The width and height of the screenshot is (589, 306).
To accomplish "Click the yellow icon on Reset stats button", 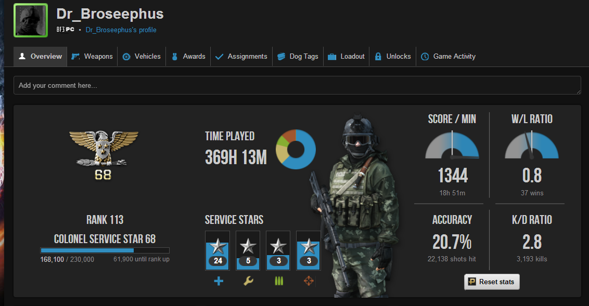I will pyautogui.click(x=472, y=281).
